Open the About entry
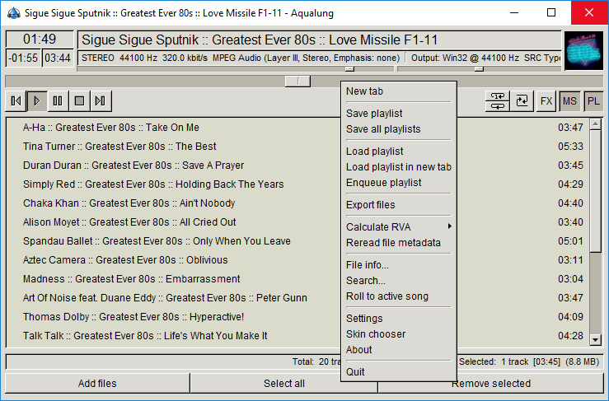The image size is (609, 401). click(398, 350)
